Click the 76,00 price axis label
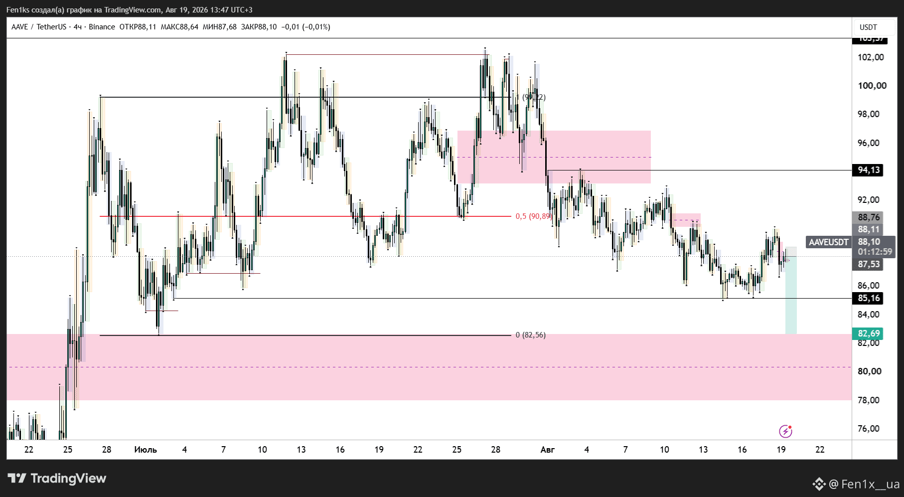The height and width of the screenshot is (497, 904). [x=868, y=429]
